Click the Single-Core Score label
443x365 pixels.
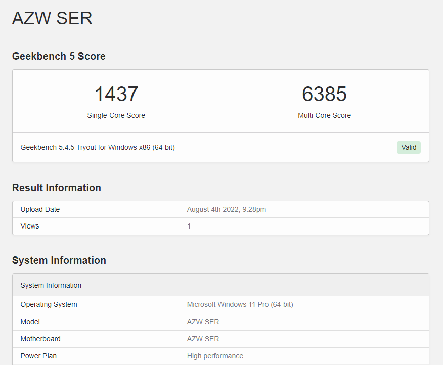[116, 115]
